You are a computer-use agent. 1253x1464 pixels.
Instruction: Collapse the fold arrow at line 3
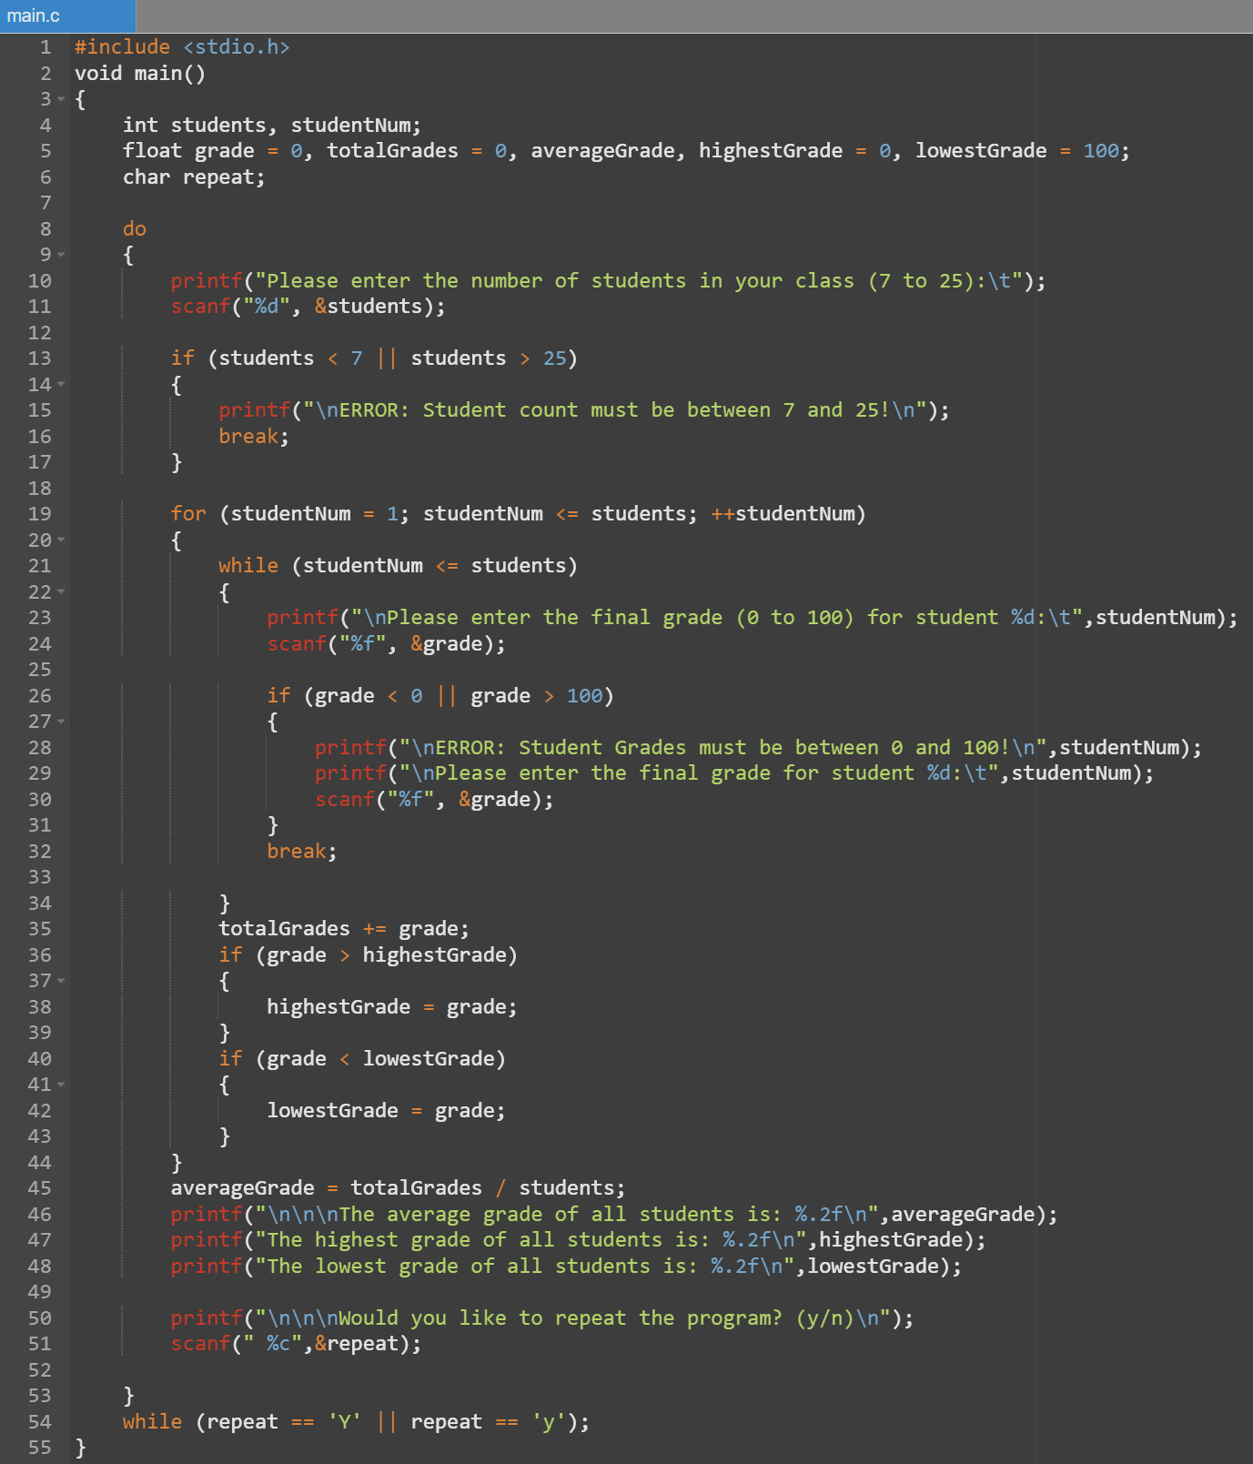(x=61, y=99)
